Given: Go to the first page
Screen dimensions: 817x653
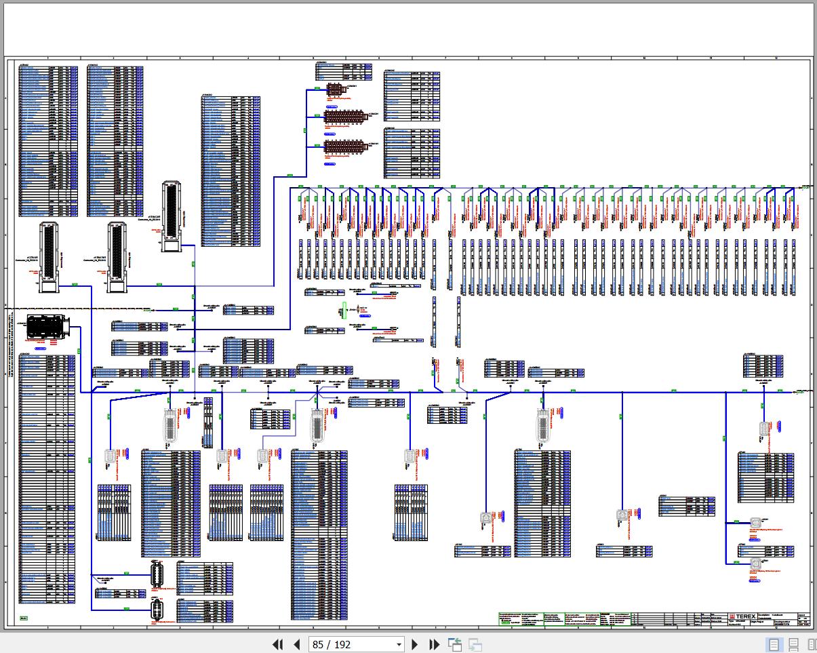Looking at the screenshot, I should [277, 644].
